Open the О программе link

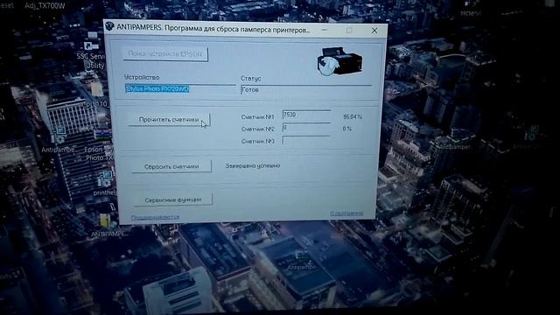[x=346, y=213]
